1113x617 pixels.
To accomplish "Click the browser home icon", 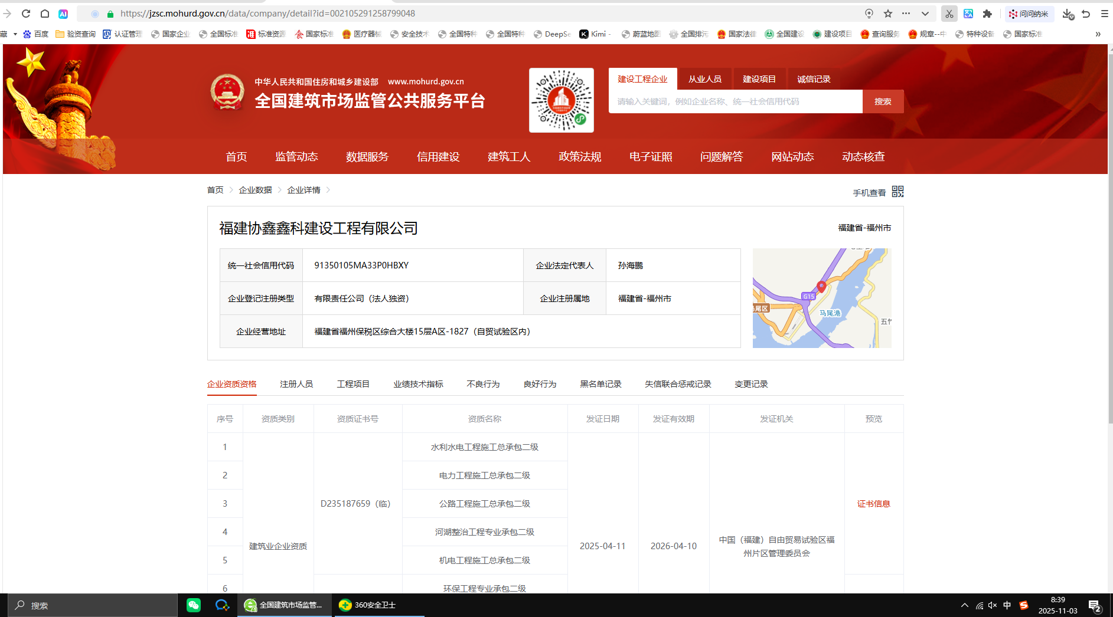I will coord(45,14).
